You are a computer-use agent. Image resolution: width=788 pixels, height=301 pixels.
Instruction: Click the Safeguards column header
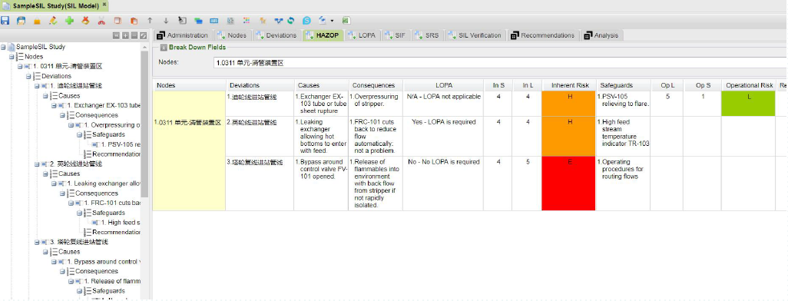(623, 85)
